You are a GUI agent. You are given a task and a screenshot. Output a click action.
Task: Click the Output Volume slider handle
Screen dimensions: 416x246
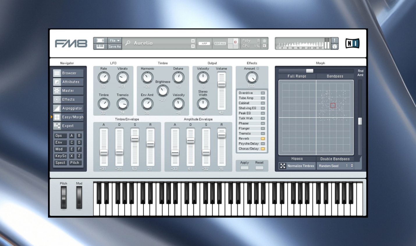click(x=222, y=84)
